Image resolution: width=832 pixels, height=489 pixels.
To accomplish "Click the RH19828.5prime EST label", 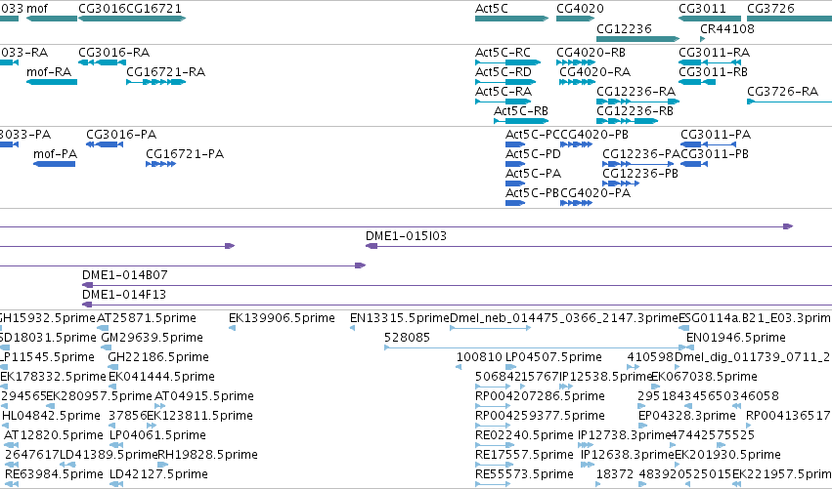I will tap(207, 455).
